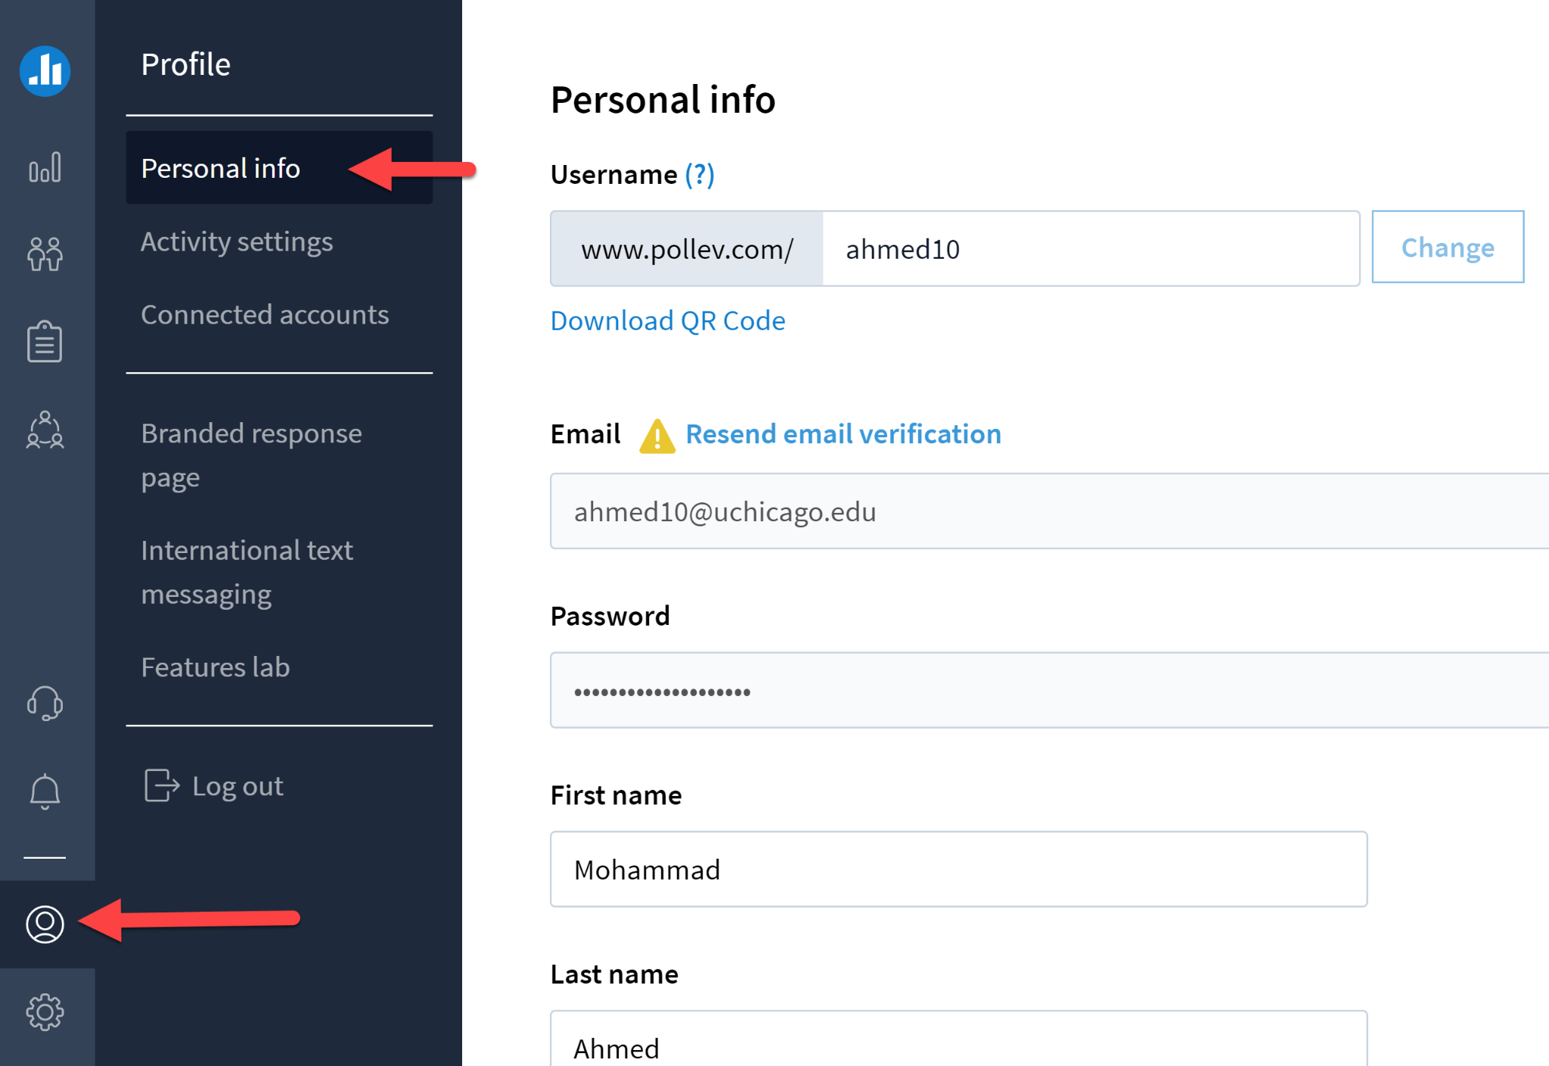This screenshot has height=1066, width=1549.
Task: Click the Poll Everywhere logo icon
Action: pos(45,71)
